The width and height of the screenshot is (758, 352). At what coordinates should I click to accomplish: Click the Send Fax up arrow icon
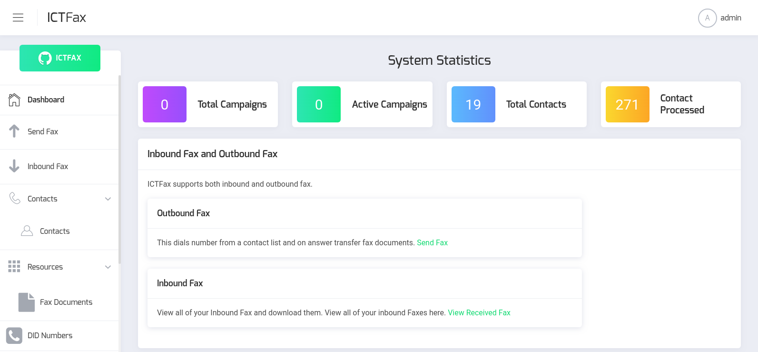(x=14, y=131)
